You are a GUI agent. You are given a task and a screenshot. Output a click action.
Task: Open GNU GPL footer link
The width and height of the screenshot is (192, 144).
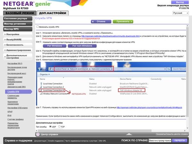[102, 141]
